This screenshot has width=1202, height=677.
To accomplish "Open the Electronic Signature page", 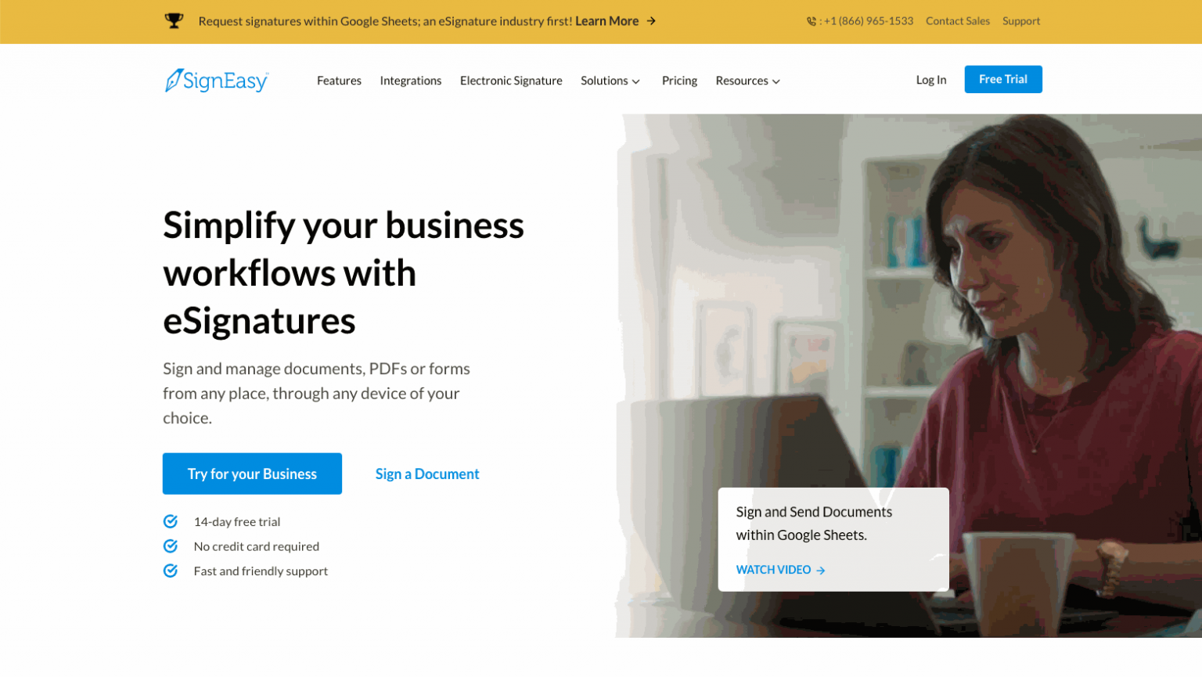I will [x=511, y=81].
